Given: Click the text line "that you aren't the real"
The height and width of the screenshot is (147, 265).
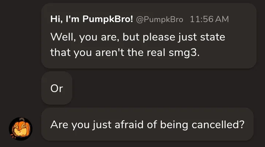Looking at the screenshot, I should point(108,52).
